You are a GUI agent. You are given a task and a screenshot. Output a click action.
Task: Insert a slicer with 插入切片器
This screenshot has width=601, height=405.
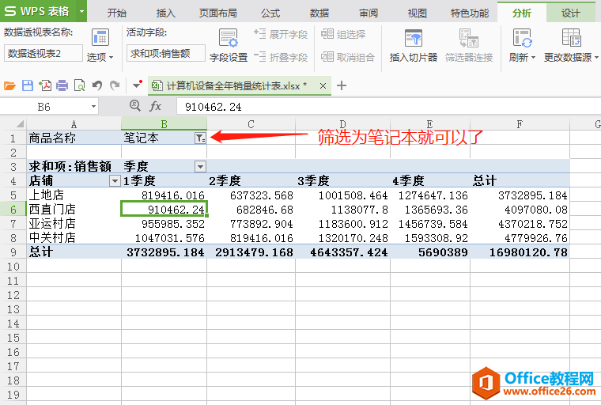[413, 45]
